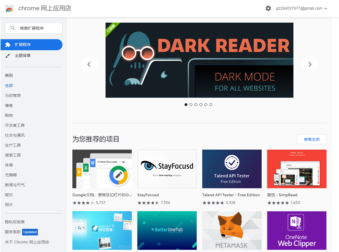Select the sixth carousel dot

(211, 105)
